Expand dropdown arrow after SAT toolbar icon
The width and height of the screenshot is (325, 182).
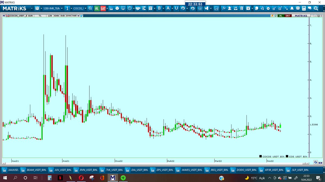(x=107, y=8)
